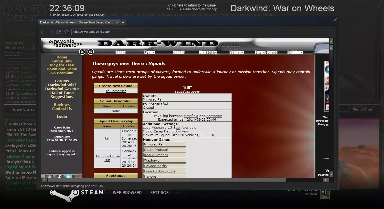The width and height of the screenshot is (384, 209).
Task: Click VIEW FRIENDS LIST
Action: point(303,190)
